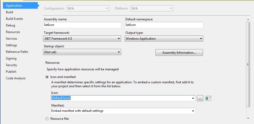Open the Target framework dropdown
The image size is (254, 124).
coord(82,39)
